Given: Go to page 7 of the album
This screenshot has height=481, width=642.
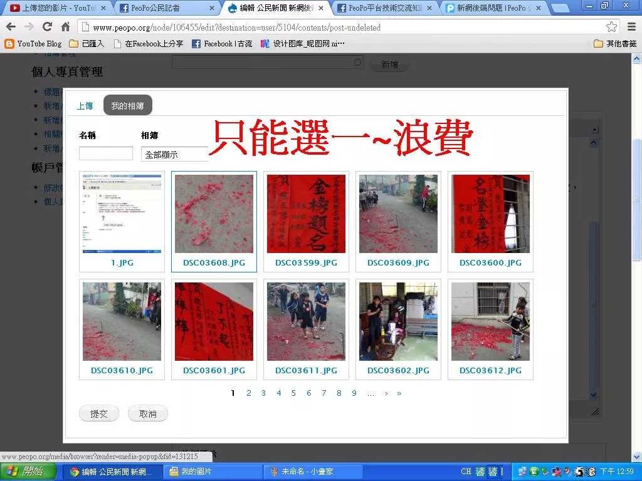Looking at the screenshot, I should coord(324,393).
